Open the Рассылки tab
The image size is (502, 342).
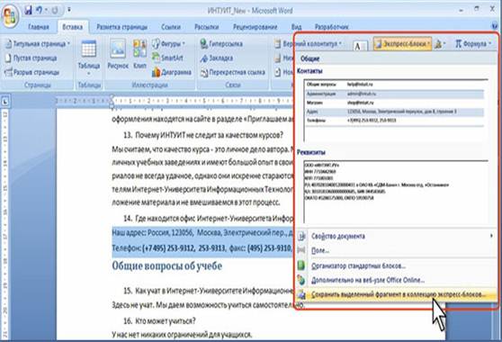coord(207,27)
